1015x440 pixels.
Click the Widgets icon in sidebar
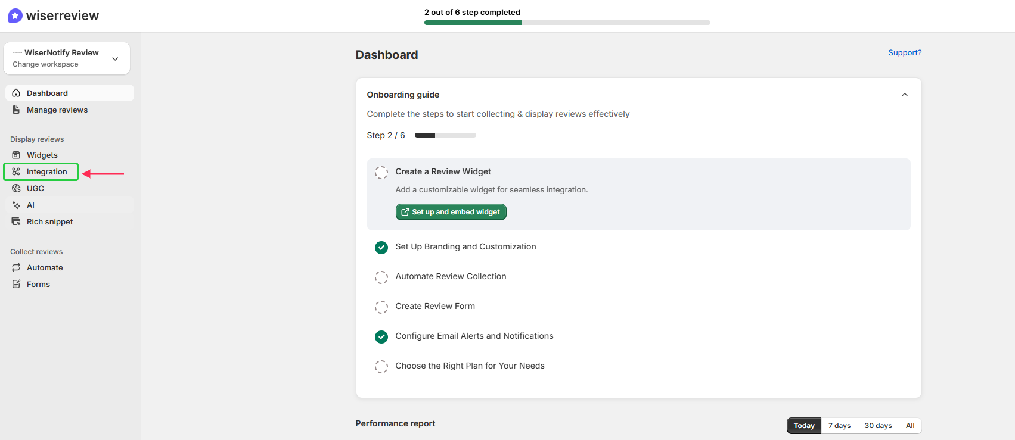click(x=16, y=155)
